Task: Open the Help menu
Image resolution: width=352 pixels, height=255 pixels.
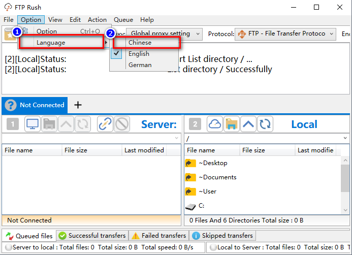Action: pos(147,20)
